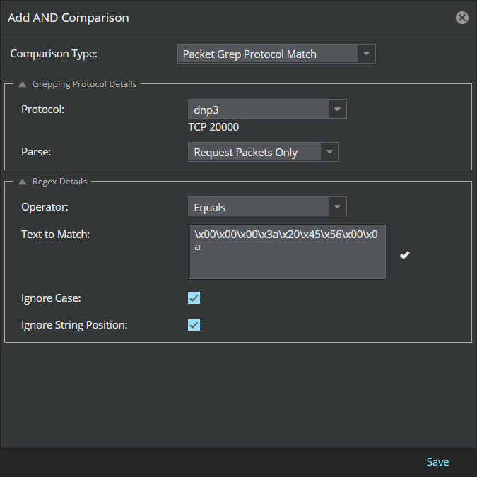Click the Text to Match input box

[x=287, y=252]
